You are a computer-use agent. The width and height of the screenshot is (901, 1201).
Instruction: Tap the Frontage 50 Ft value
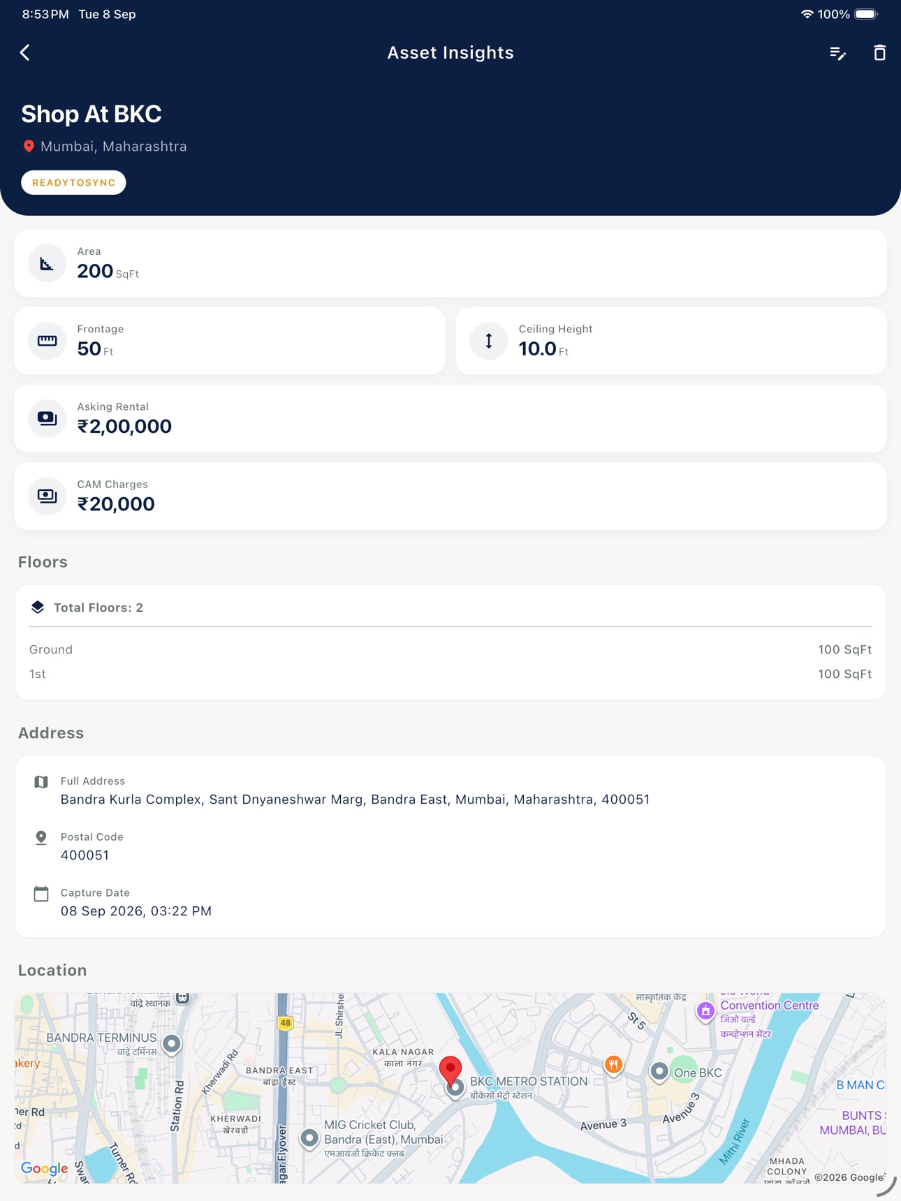click(95, 349)
